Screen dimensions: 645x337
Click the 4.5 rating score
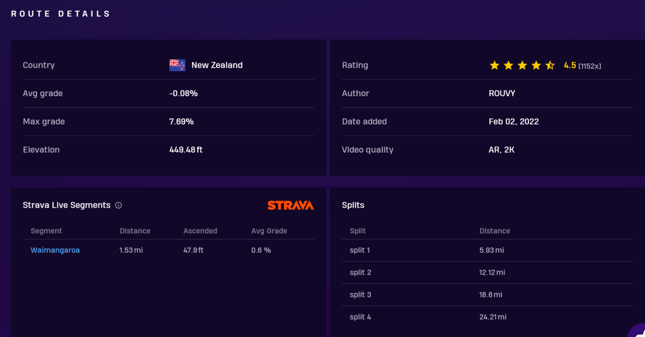[570, 65]
